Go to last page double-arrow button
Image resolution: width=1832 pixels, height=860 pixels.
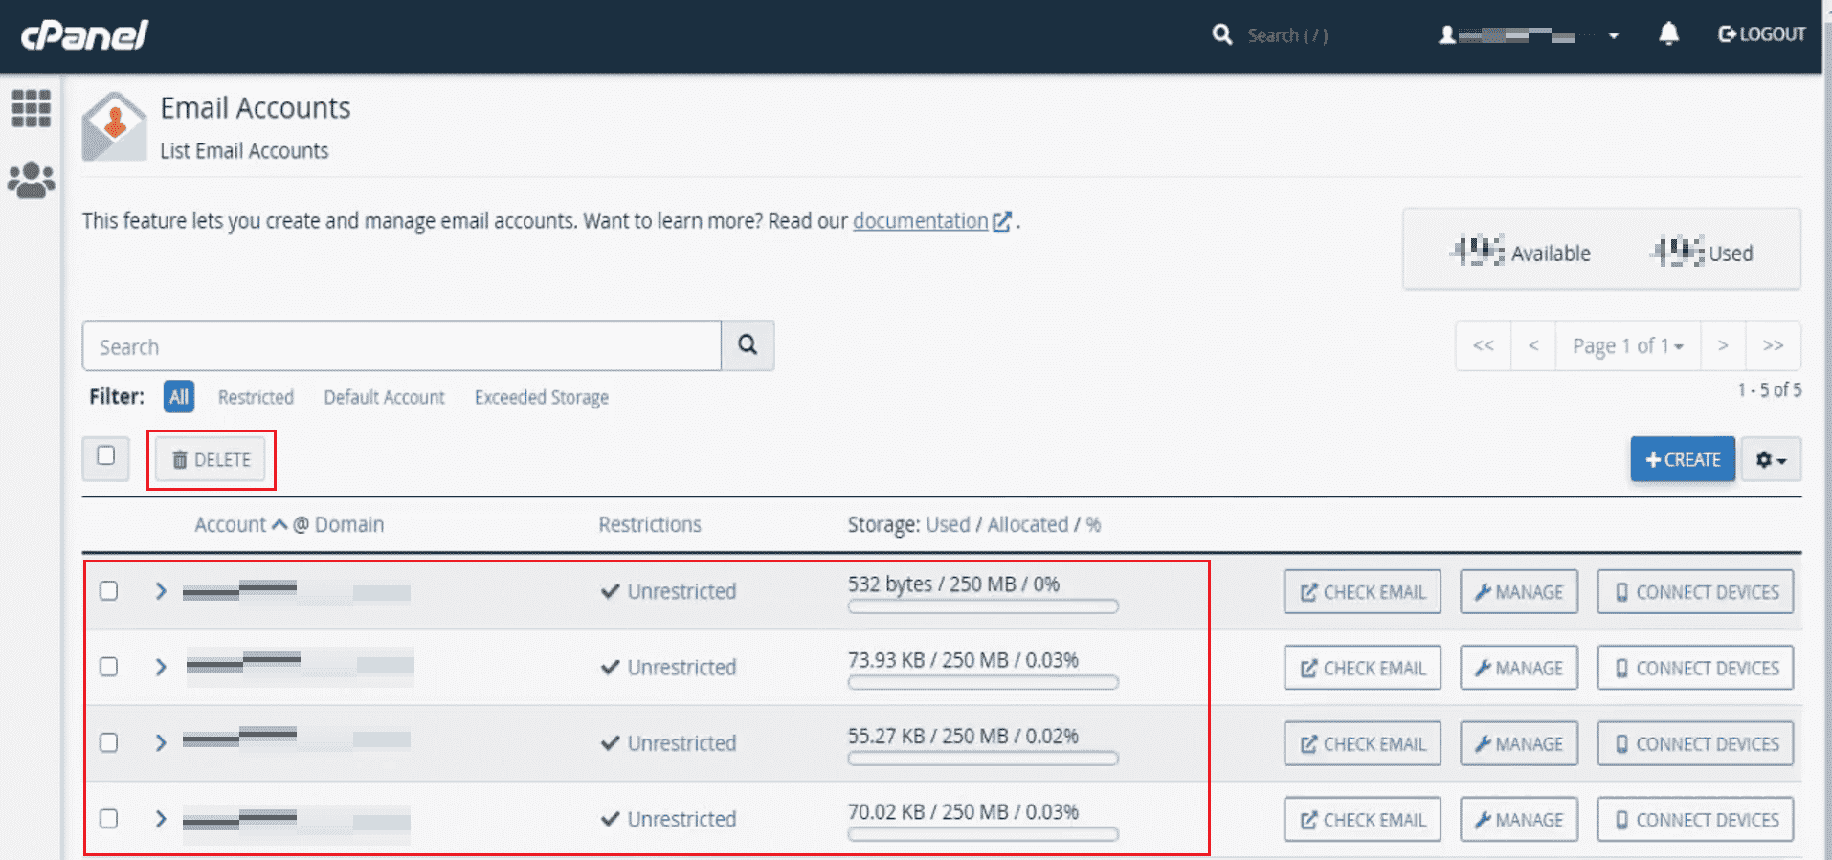click(1773, 345)
